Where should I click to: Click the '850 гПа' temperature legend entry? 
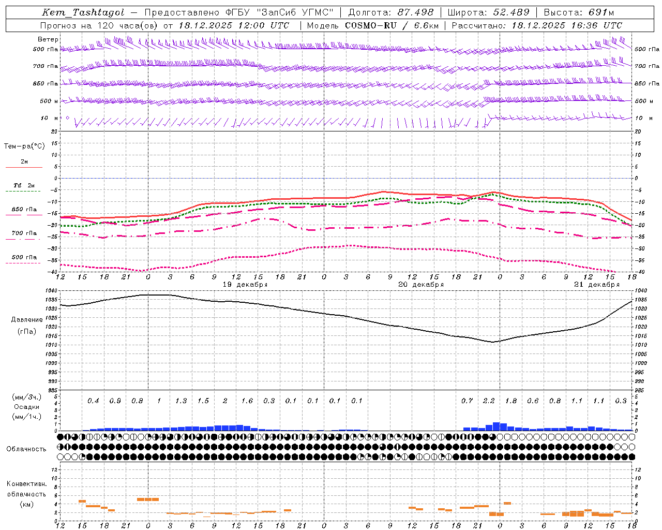(24, 210)
